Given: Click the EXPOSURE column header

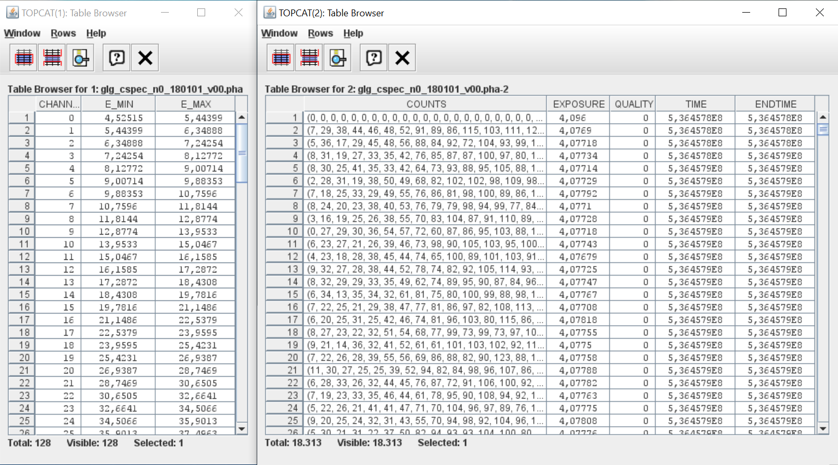Looking at the screenshot, I should (x=579, y=104).
